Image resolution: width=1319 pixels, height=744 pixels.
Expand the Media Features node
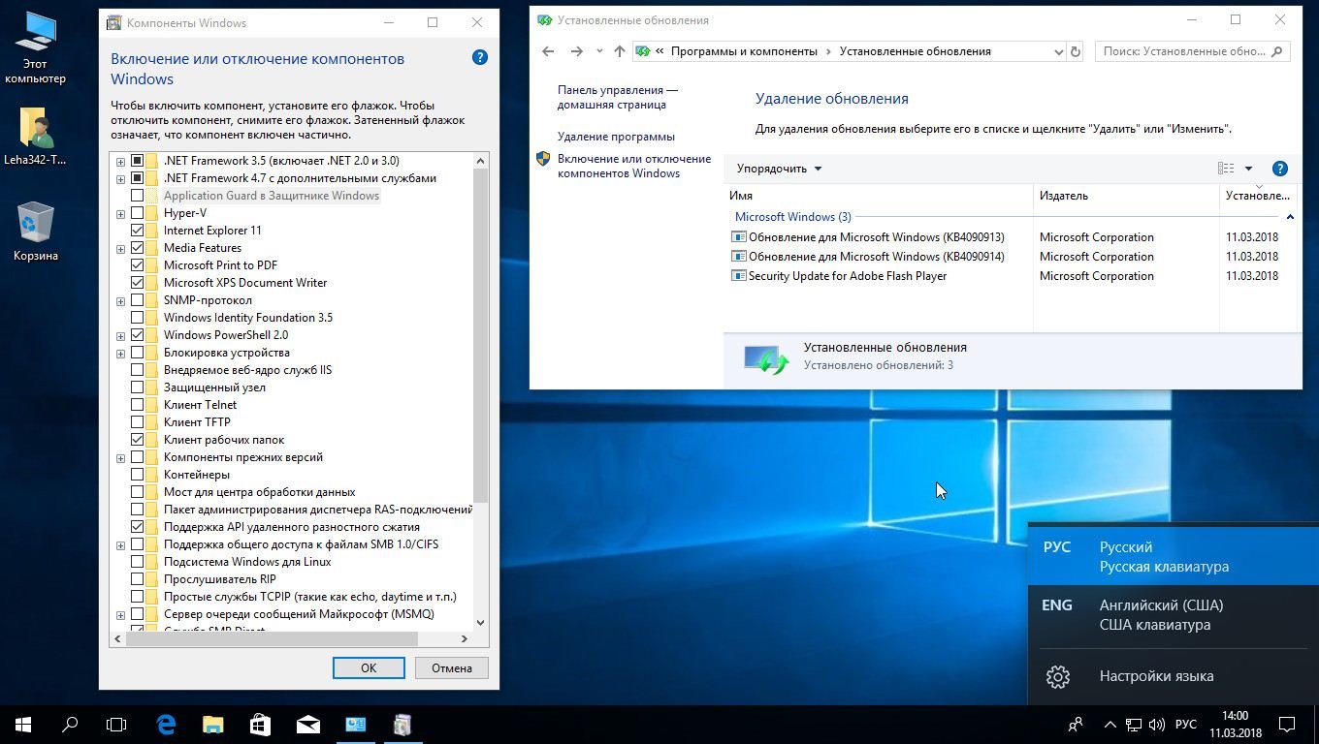120,248
